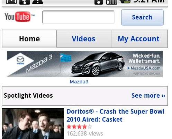Viewport: 172px width, 139px height.
Task: Tap the clock showing AM time
Action: tap(149, 1)
